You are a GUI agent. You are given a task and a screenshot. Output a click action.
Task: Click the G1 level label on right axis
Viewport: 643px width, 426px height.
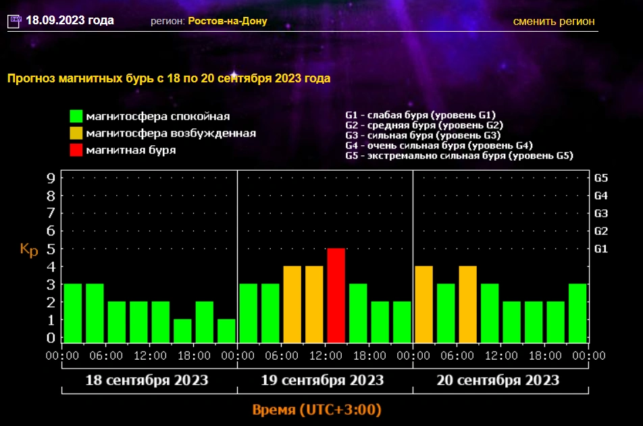coord(600,248)
